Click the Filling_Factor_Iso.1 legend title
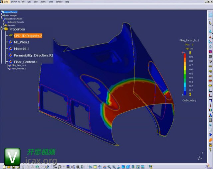This screenshot has height=169, width=213. click(189, 40)
